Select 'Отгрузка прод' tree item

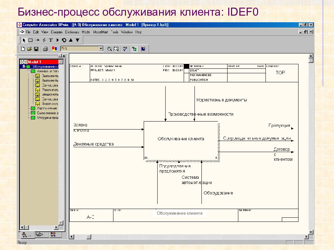pos(48,118)
